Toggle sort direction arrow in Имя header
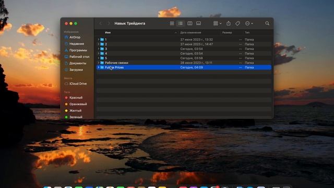Image resolution: width=334 pixels, height=188 pixels. click(176, 32)
